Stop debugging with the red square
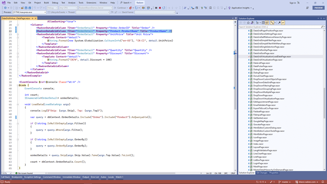The height and width of the screenshot is (184, 327). [160, 8]
